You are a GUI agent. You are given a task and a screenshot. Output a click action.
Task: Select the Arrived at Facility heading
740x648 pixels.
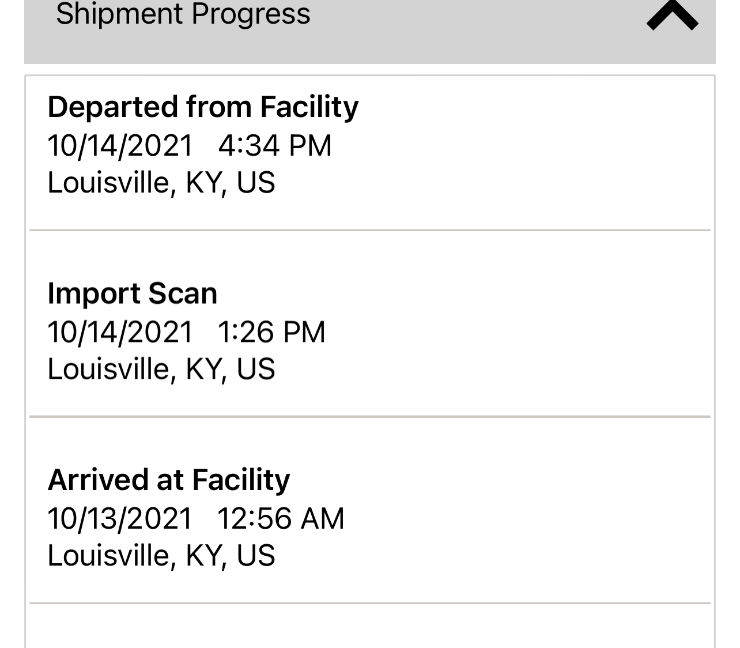[169, 480]
